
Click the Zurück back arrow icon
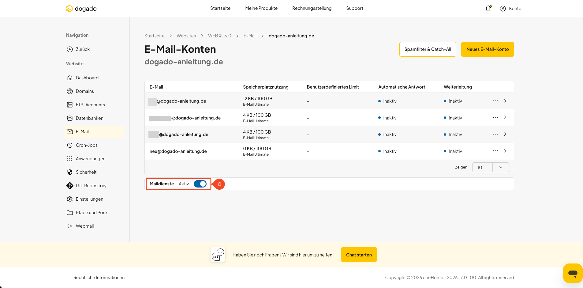(x=70, y=49)
